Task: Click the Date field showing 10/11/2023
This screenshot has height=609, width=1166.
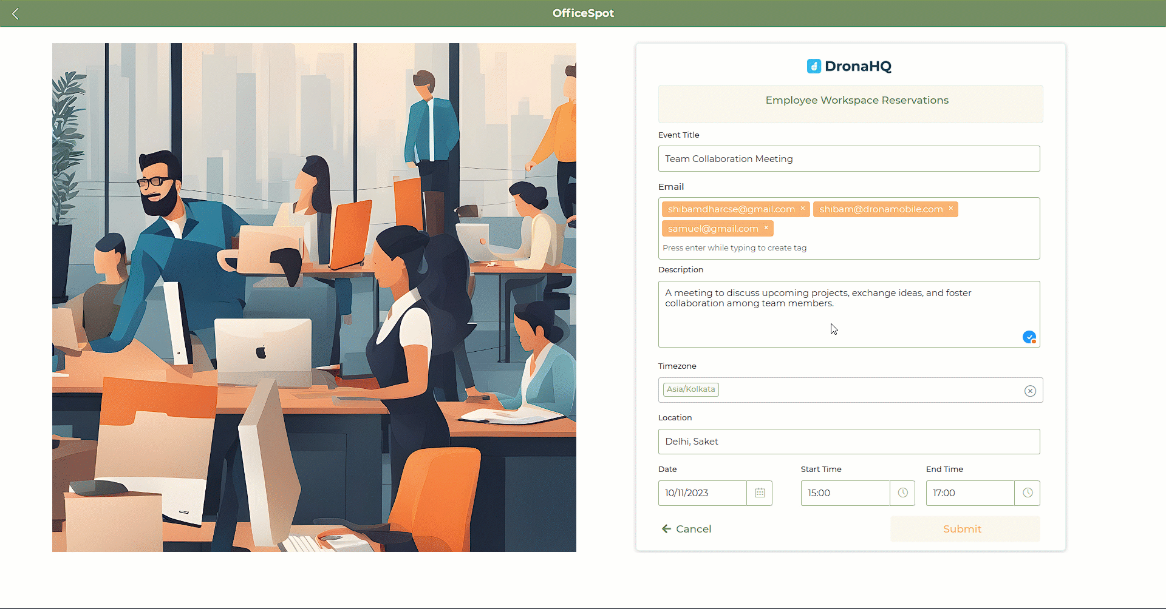Action: pos(703,493)
